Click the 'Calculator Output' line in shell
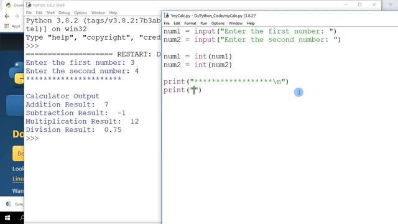The height and width of the screenshot is (224, 398). (x=62, y=96)
